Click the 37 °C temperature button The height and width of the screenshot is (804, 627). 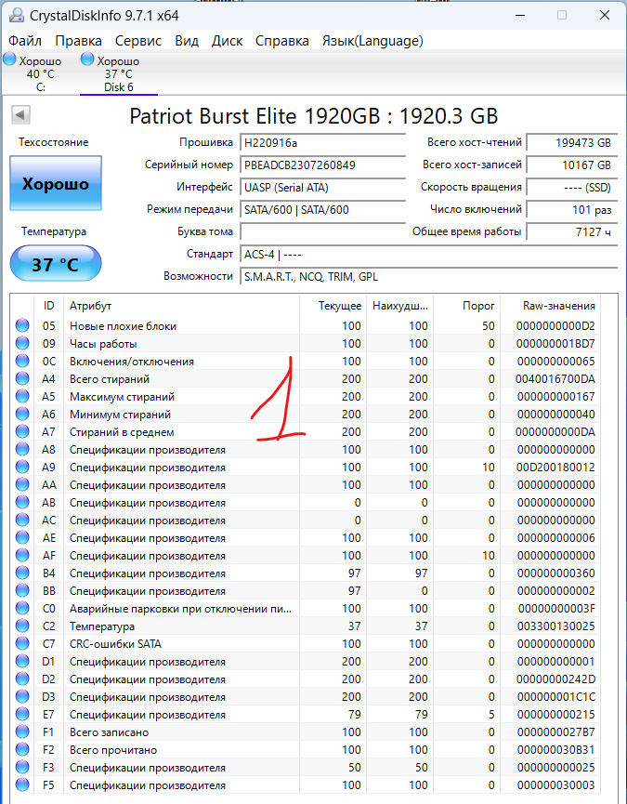[x=56, y=264]
